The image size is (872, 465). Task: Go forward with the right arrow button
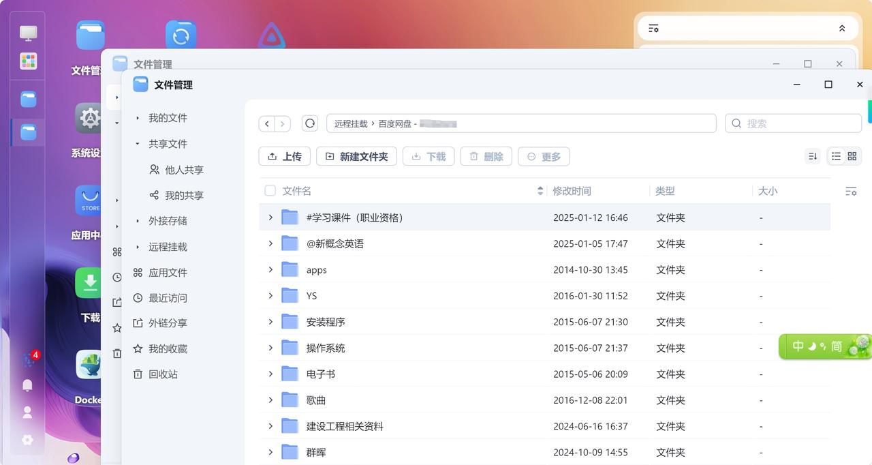(283, 123)
